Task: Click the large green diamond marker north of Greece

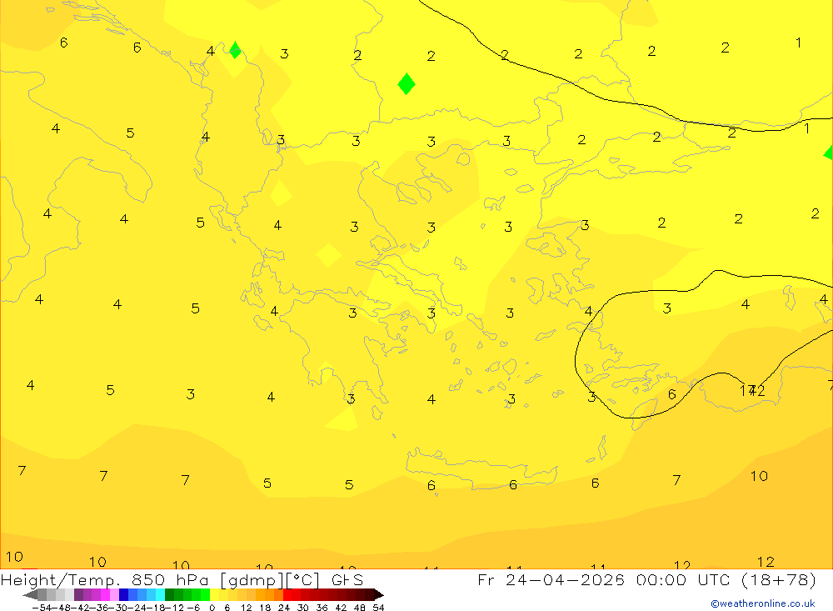Action: 407,83
